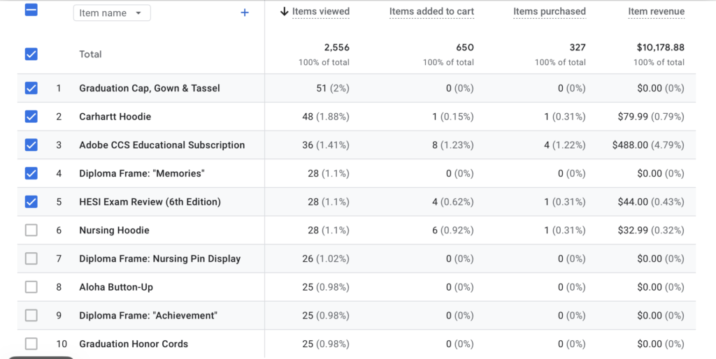Select the Aloha Button-Up checkbox
This screenshot has height=359, width=716.
31,287
